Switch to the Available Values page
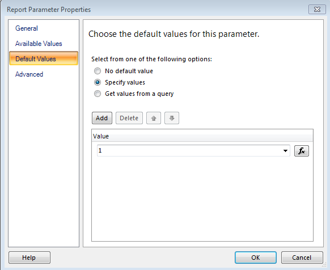330x270 pixels. coord(39,44)
